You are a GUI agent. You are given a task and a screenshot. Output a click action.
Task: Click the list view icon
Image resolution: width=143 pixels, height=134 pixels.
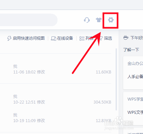click(82, 38)
